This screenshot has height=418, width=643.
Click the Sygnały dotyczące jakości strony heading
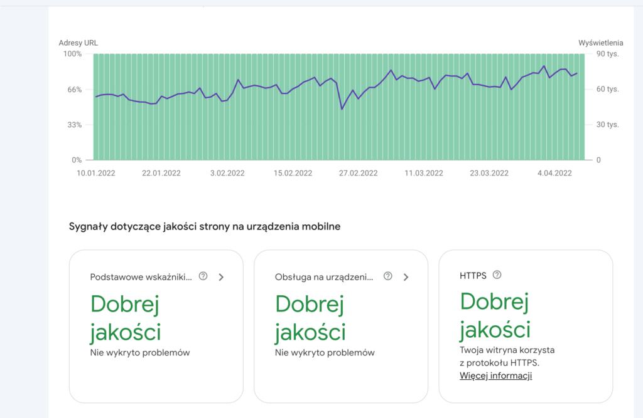205,227
